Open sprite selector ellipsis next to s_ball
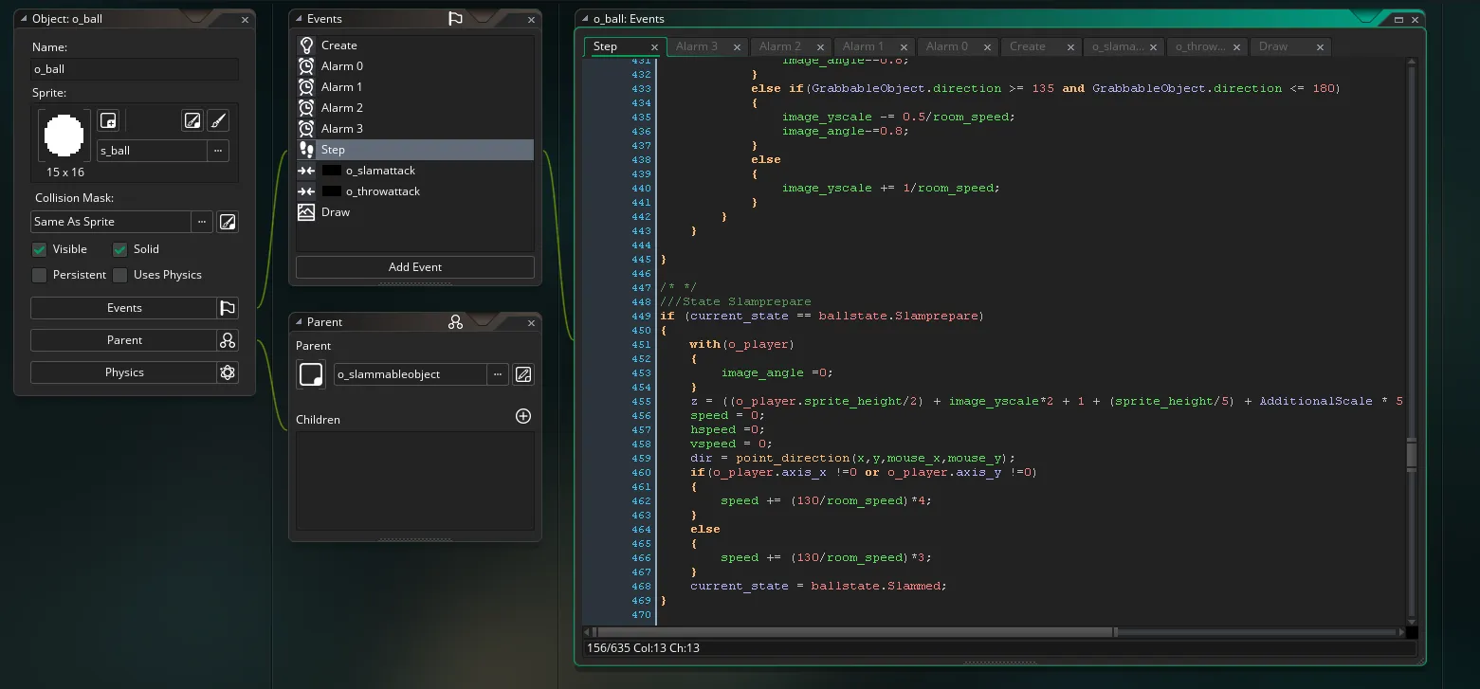Screen dimensions: 1480x689 [x=218, y=151]
